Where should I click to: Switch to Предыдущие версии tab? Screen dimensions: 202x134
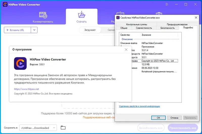click(x=177, y=24)
